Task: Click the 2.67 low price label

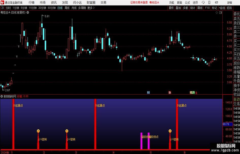Action: pyautogui.click(x=8, y=90)
